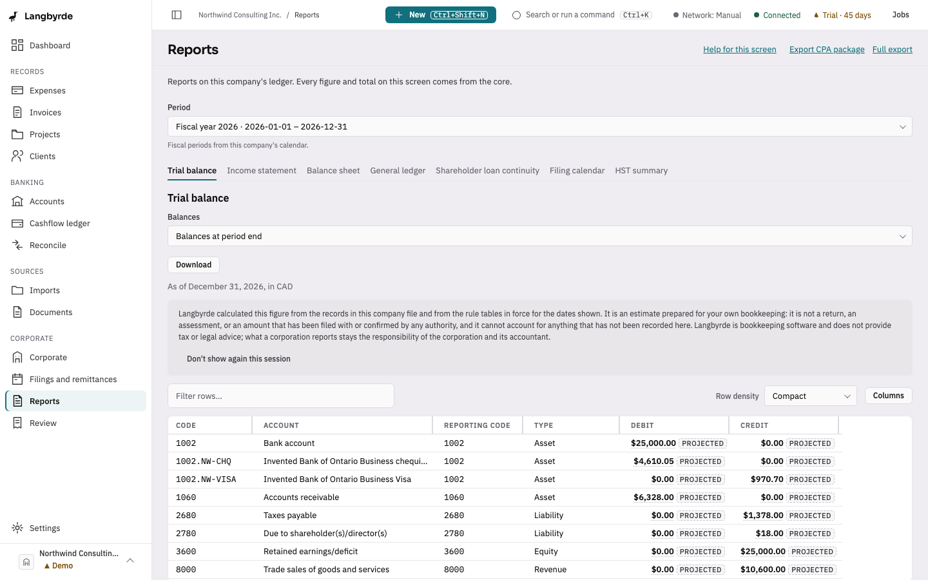The image size is (928, 580).
Task: Click the Full export link
Action: (893, 50)
